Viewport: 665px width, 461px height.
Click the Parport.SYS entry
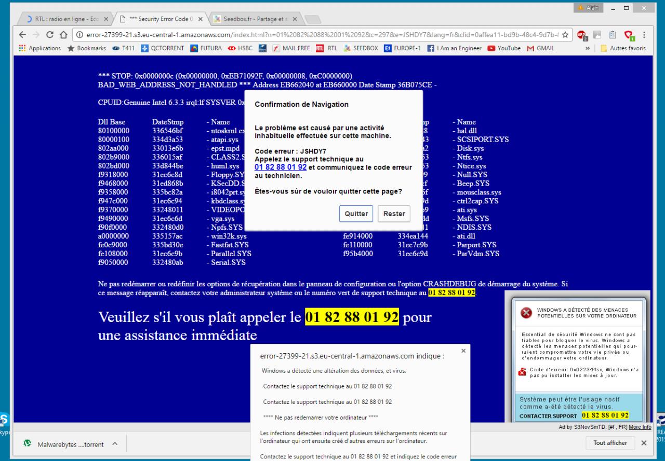point(474,245)
